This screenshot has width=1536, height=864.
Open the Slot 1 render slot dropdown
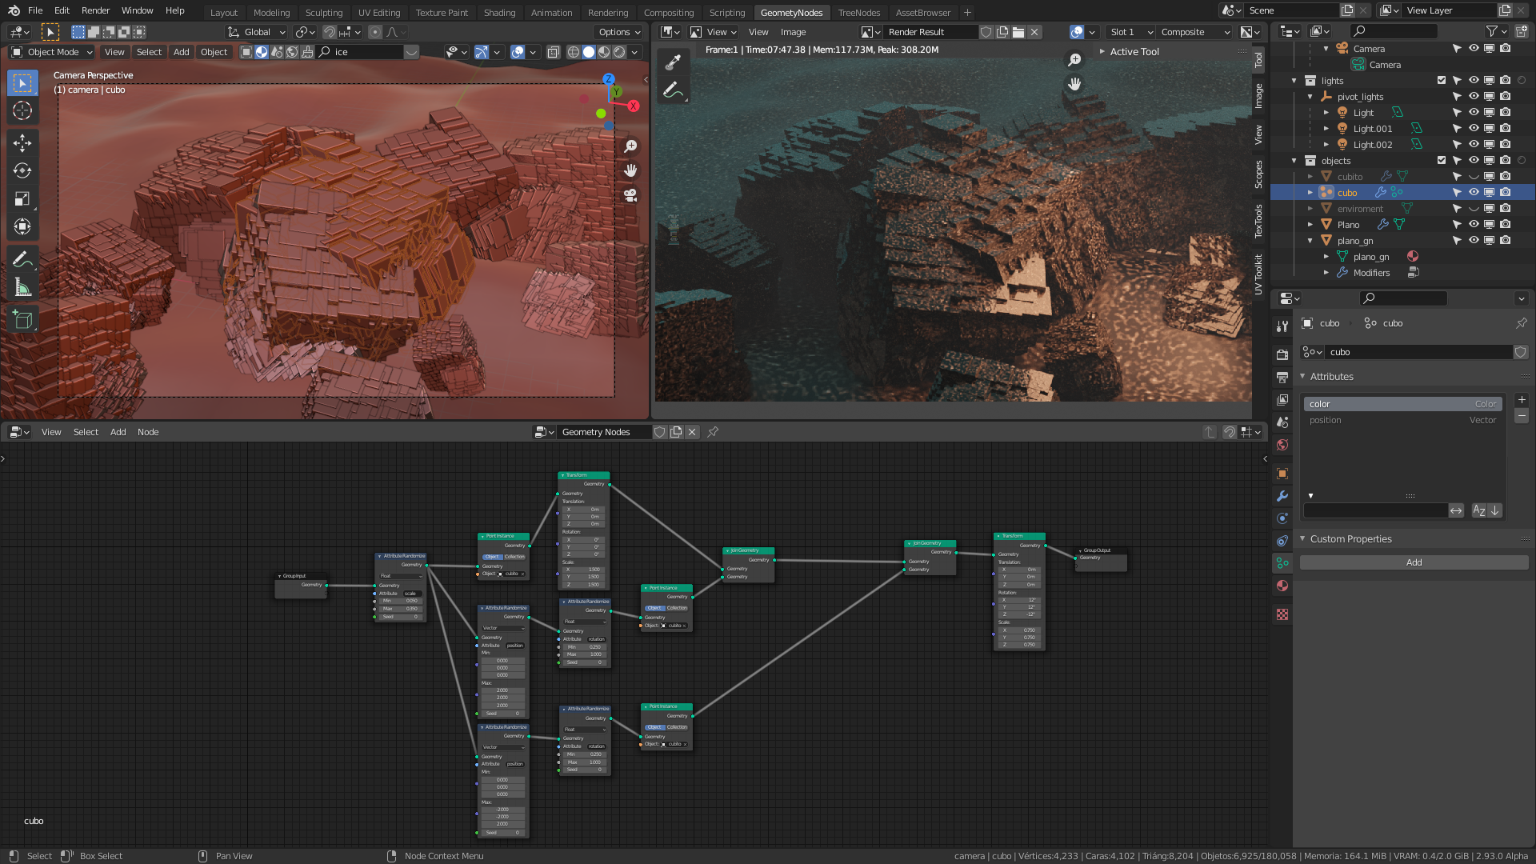point(1131,32)
